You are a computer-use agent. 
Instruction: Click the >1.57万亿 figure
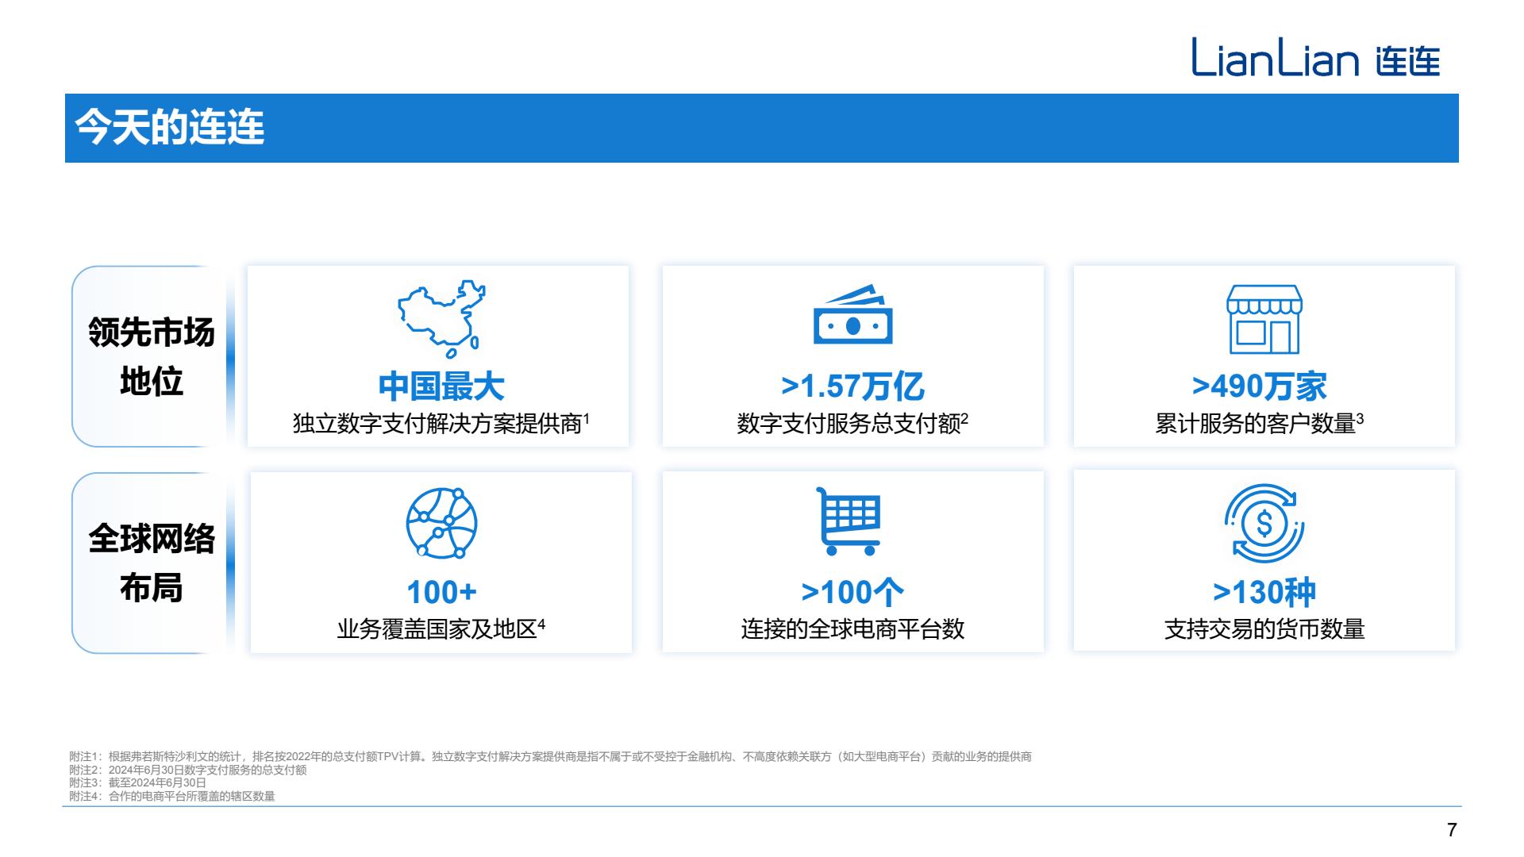[x=852, y=386]
